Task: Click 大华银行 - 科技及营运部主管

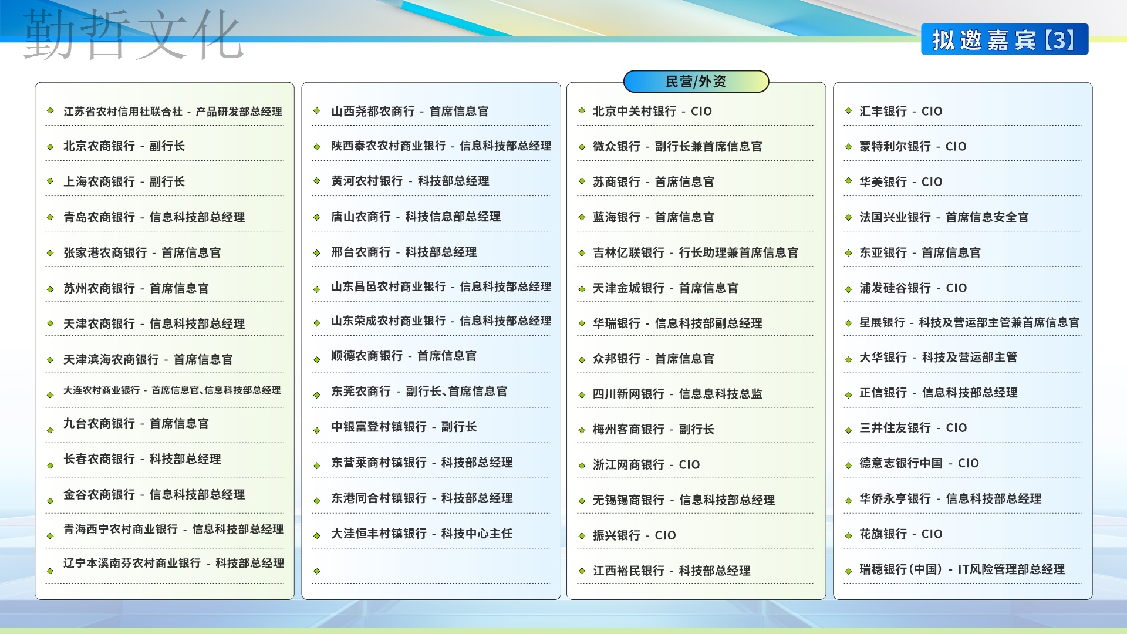Action: click(x=939, y=358)
